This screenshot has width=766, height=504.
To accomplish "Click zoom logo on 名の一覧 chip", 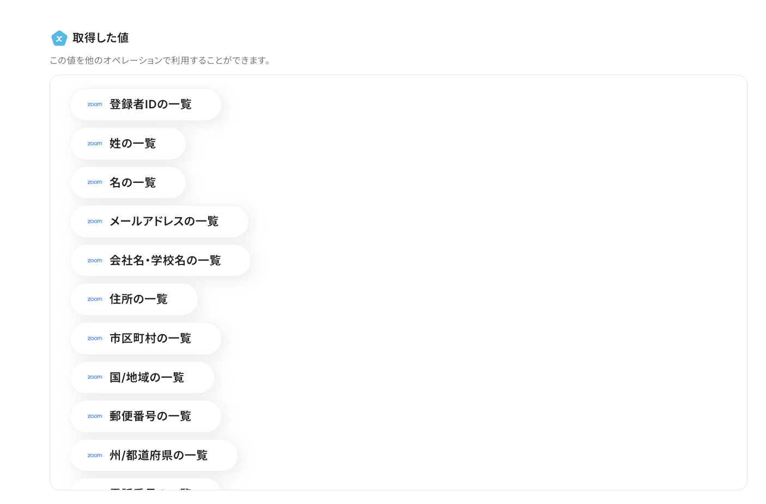I will coord(95,182).
